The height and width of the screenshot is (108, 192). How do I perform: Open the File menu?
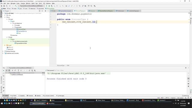point(1,3)
